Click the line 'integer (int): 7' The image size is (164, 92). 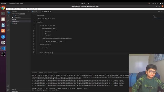pyautogui.click(x=45, y=45)
